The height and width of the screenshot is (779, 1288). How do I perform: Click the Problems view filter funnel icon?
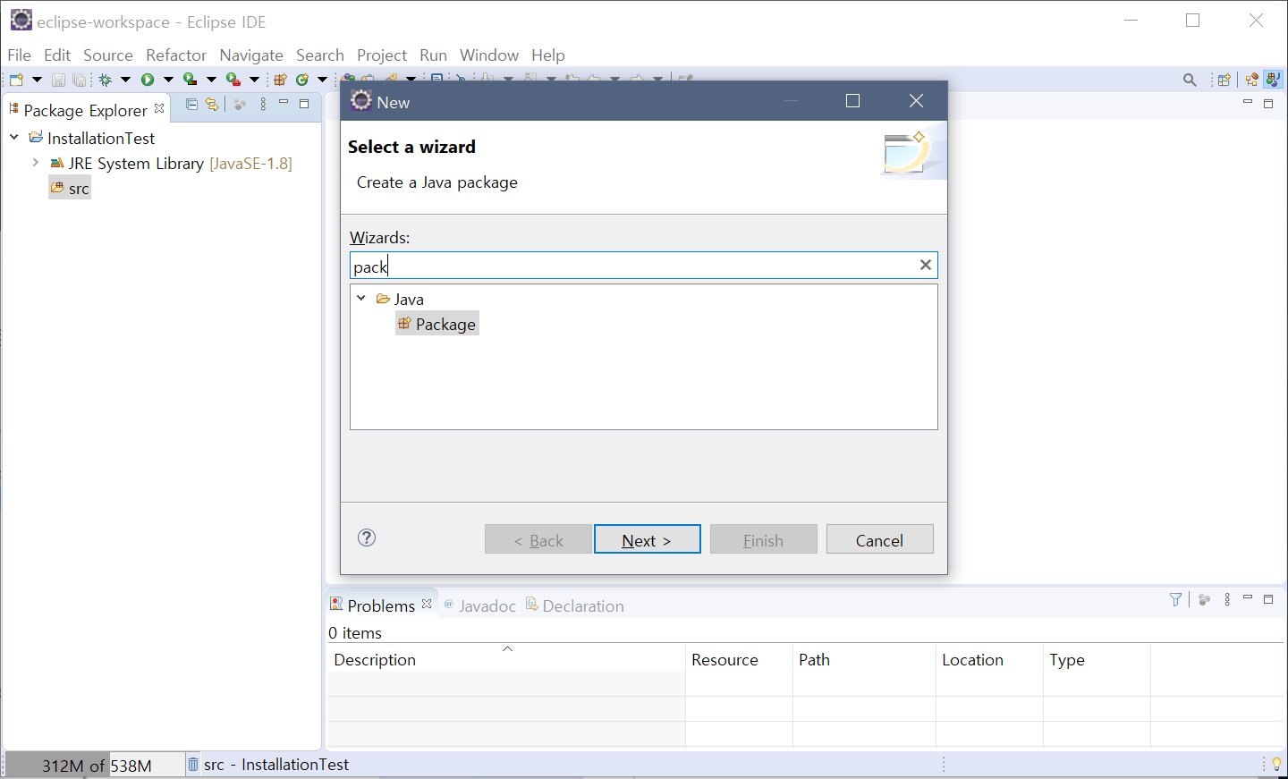1176,599
